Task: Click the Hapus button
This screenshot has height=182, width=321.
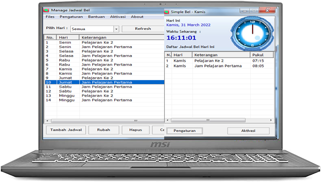Action: tap(135, 130)
